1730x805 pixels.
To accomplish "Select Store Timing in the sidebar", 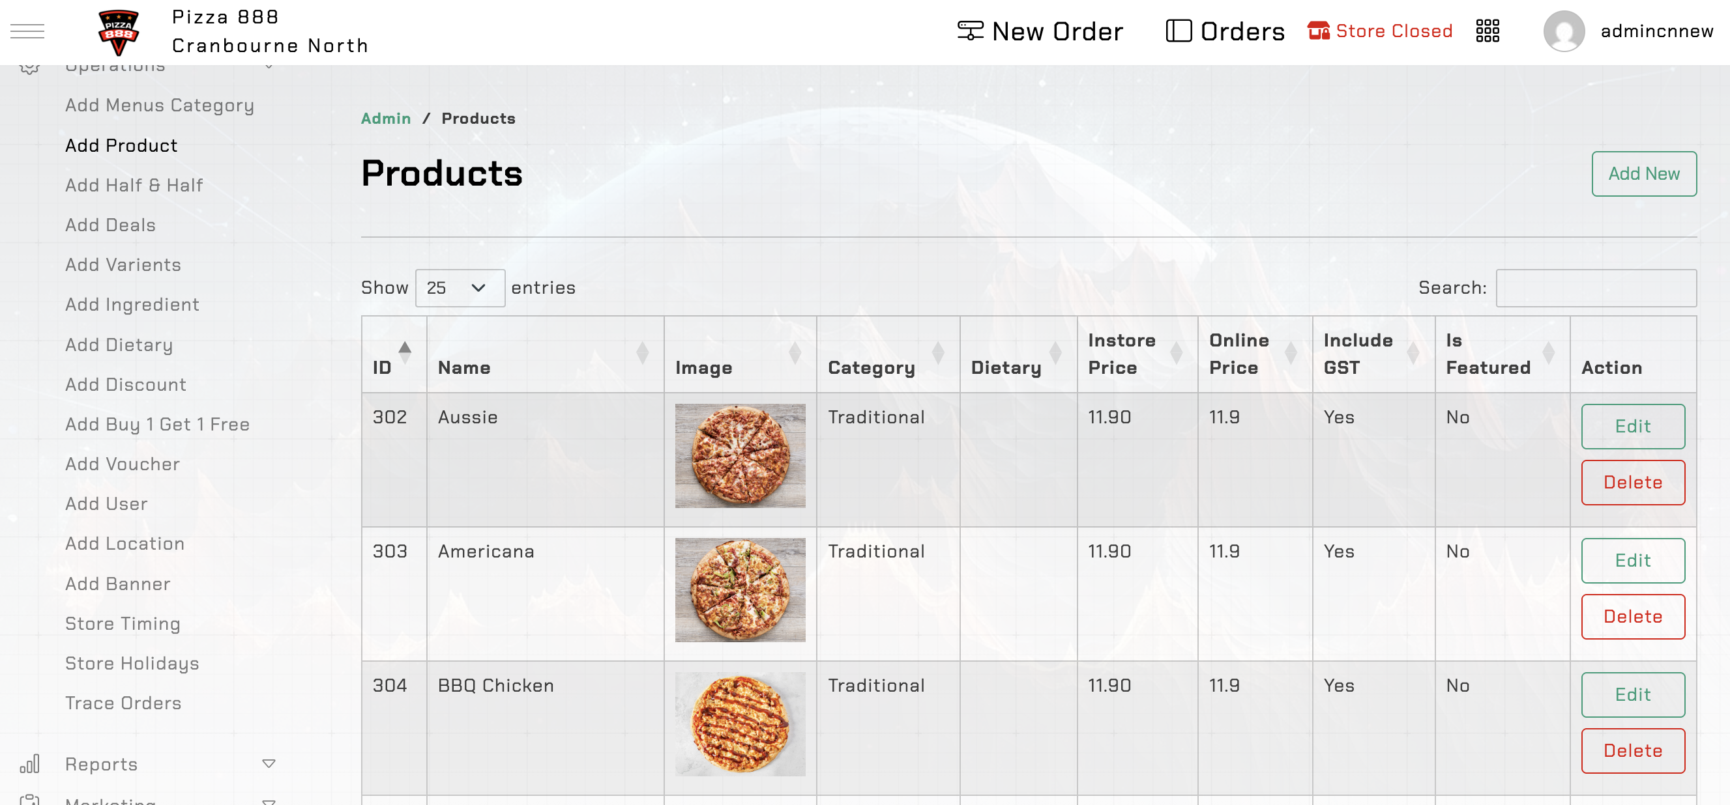I will coord(123,623).
